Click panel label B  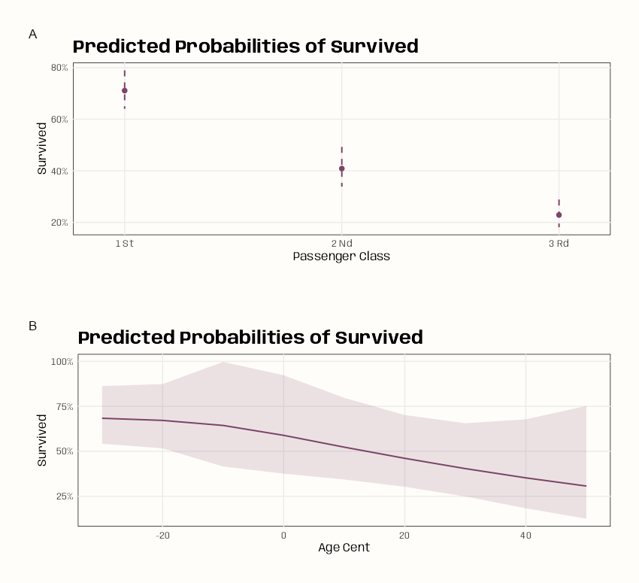[33, 326]
